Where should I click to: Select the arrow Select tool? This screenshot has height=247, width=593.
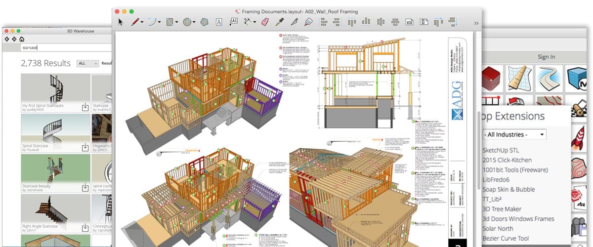(x=120, y=22)
